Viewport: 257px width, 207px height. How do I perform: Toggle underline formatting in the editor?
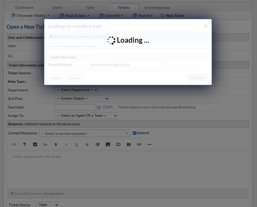[76, 144]
